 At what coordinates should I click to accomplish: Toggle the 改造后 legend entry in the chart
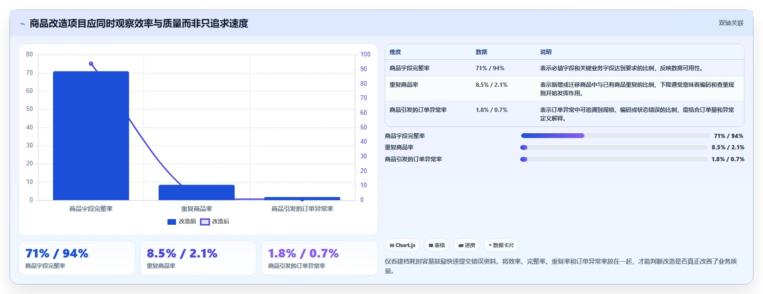pyautogui.click(x=215, y=221)
